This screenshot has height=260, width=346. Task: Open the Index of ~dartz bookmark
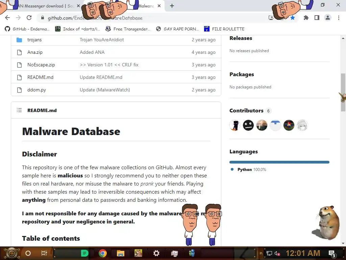point(77,29)
